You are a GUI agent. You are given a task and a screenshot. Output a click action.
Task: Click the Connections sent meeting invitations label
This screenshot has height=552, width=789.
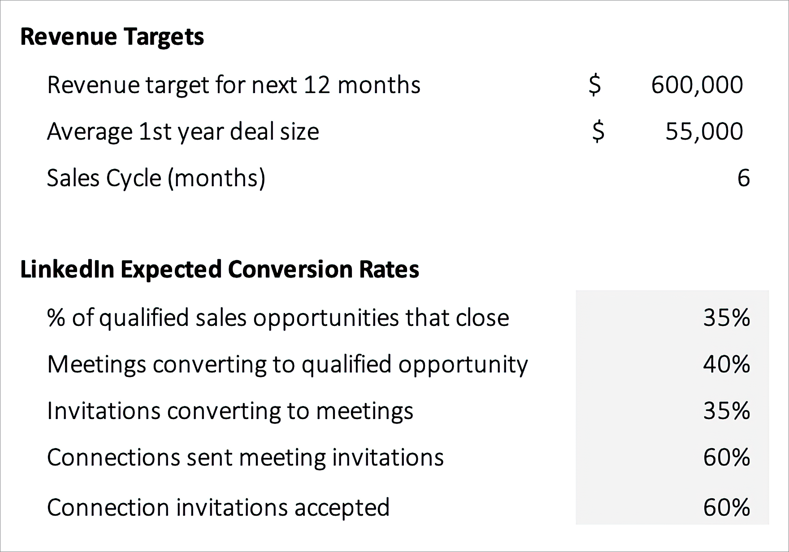245,458
